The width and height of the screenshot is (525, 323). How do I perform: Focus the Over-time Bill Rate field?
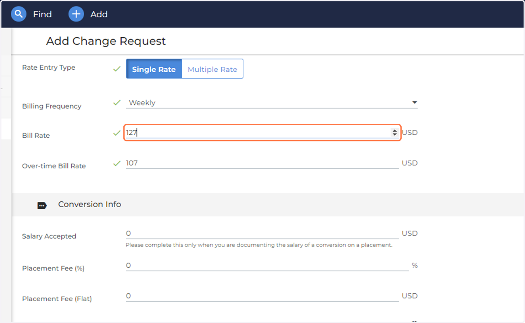[x=262, y=163]
